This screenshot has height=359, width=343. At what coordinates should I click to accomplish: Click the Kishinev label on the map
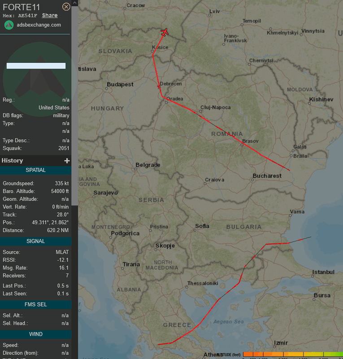click(x=321, y=99)
